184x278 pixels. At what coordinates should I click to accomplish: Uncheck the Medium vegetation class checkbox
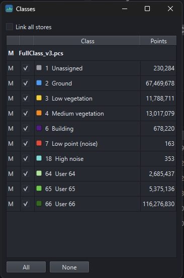[26, 113]
